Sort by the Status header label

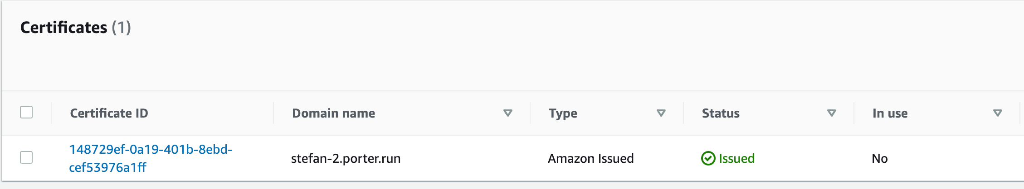point(721,113)
